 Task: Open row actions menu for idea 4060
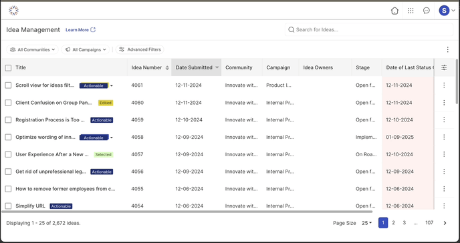pos(444,103)
